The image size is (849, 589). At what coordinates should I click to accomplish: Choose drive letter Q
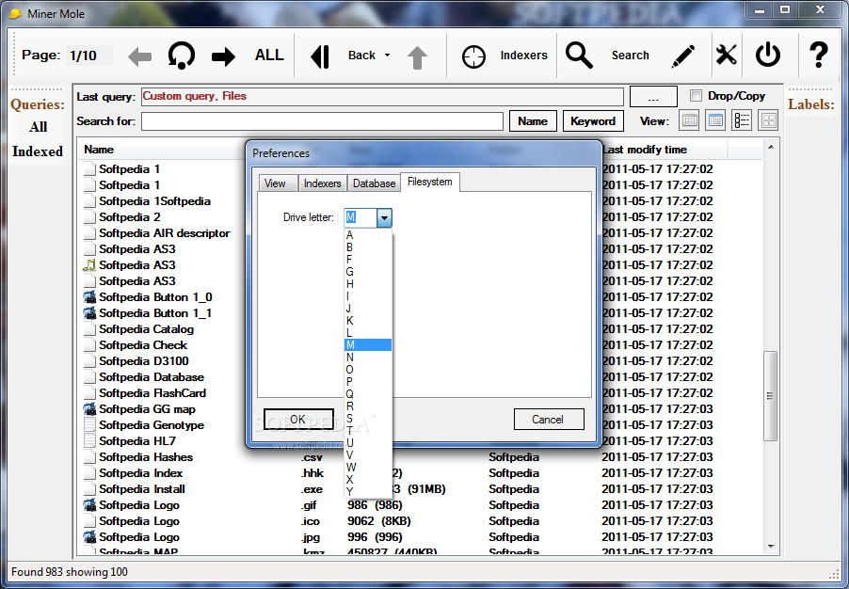pos(368,393)
